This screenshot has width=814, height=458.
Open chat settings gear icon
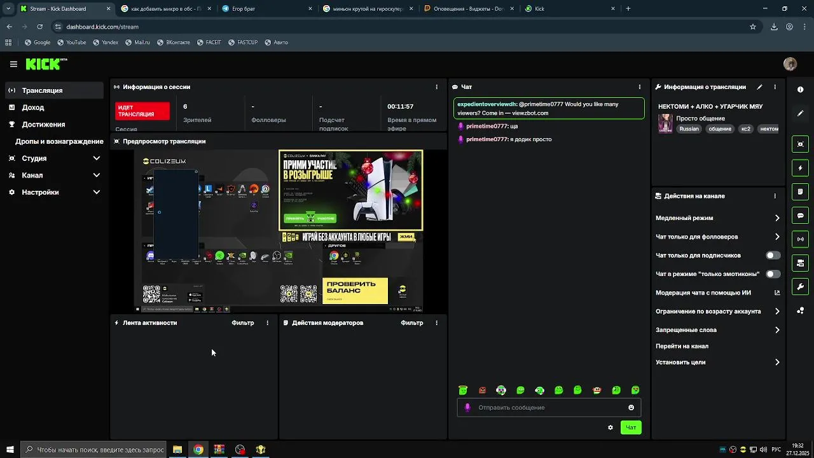[610, 427]
